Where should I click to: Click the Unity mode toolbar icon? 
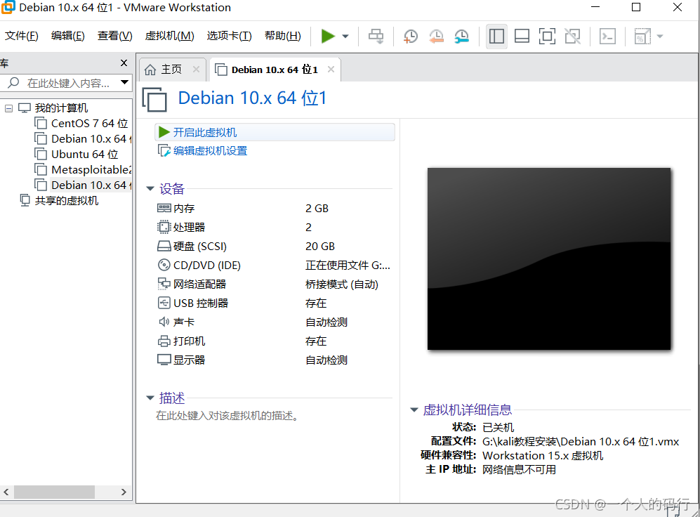[x=573, y=36]
